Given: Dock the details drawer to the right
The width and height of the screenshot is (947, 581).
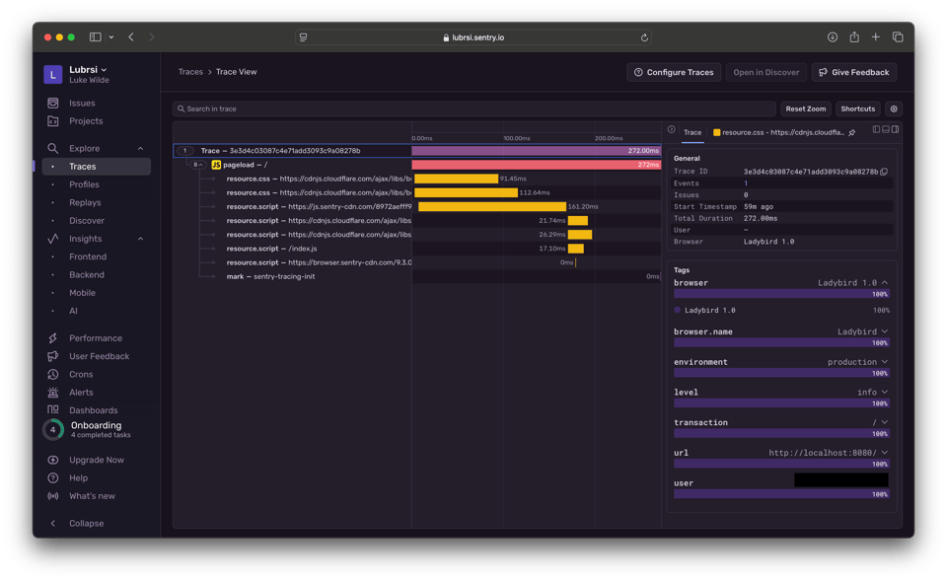Looking at the screenshot, I should (896, 130).
